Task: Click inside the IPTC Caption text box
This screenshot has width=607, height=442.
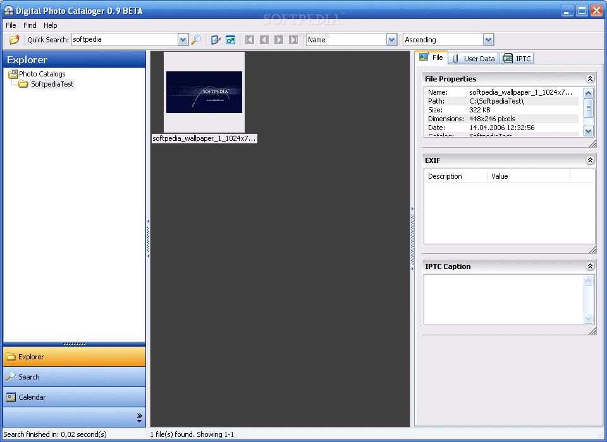Action: pos(503,299)
